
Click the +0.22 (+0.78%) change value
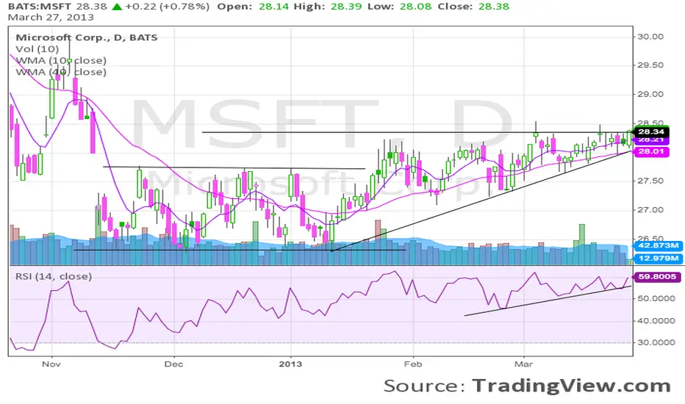[x=168, y=7]
